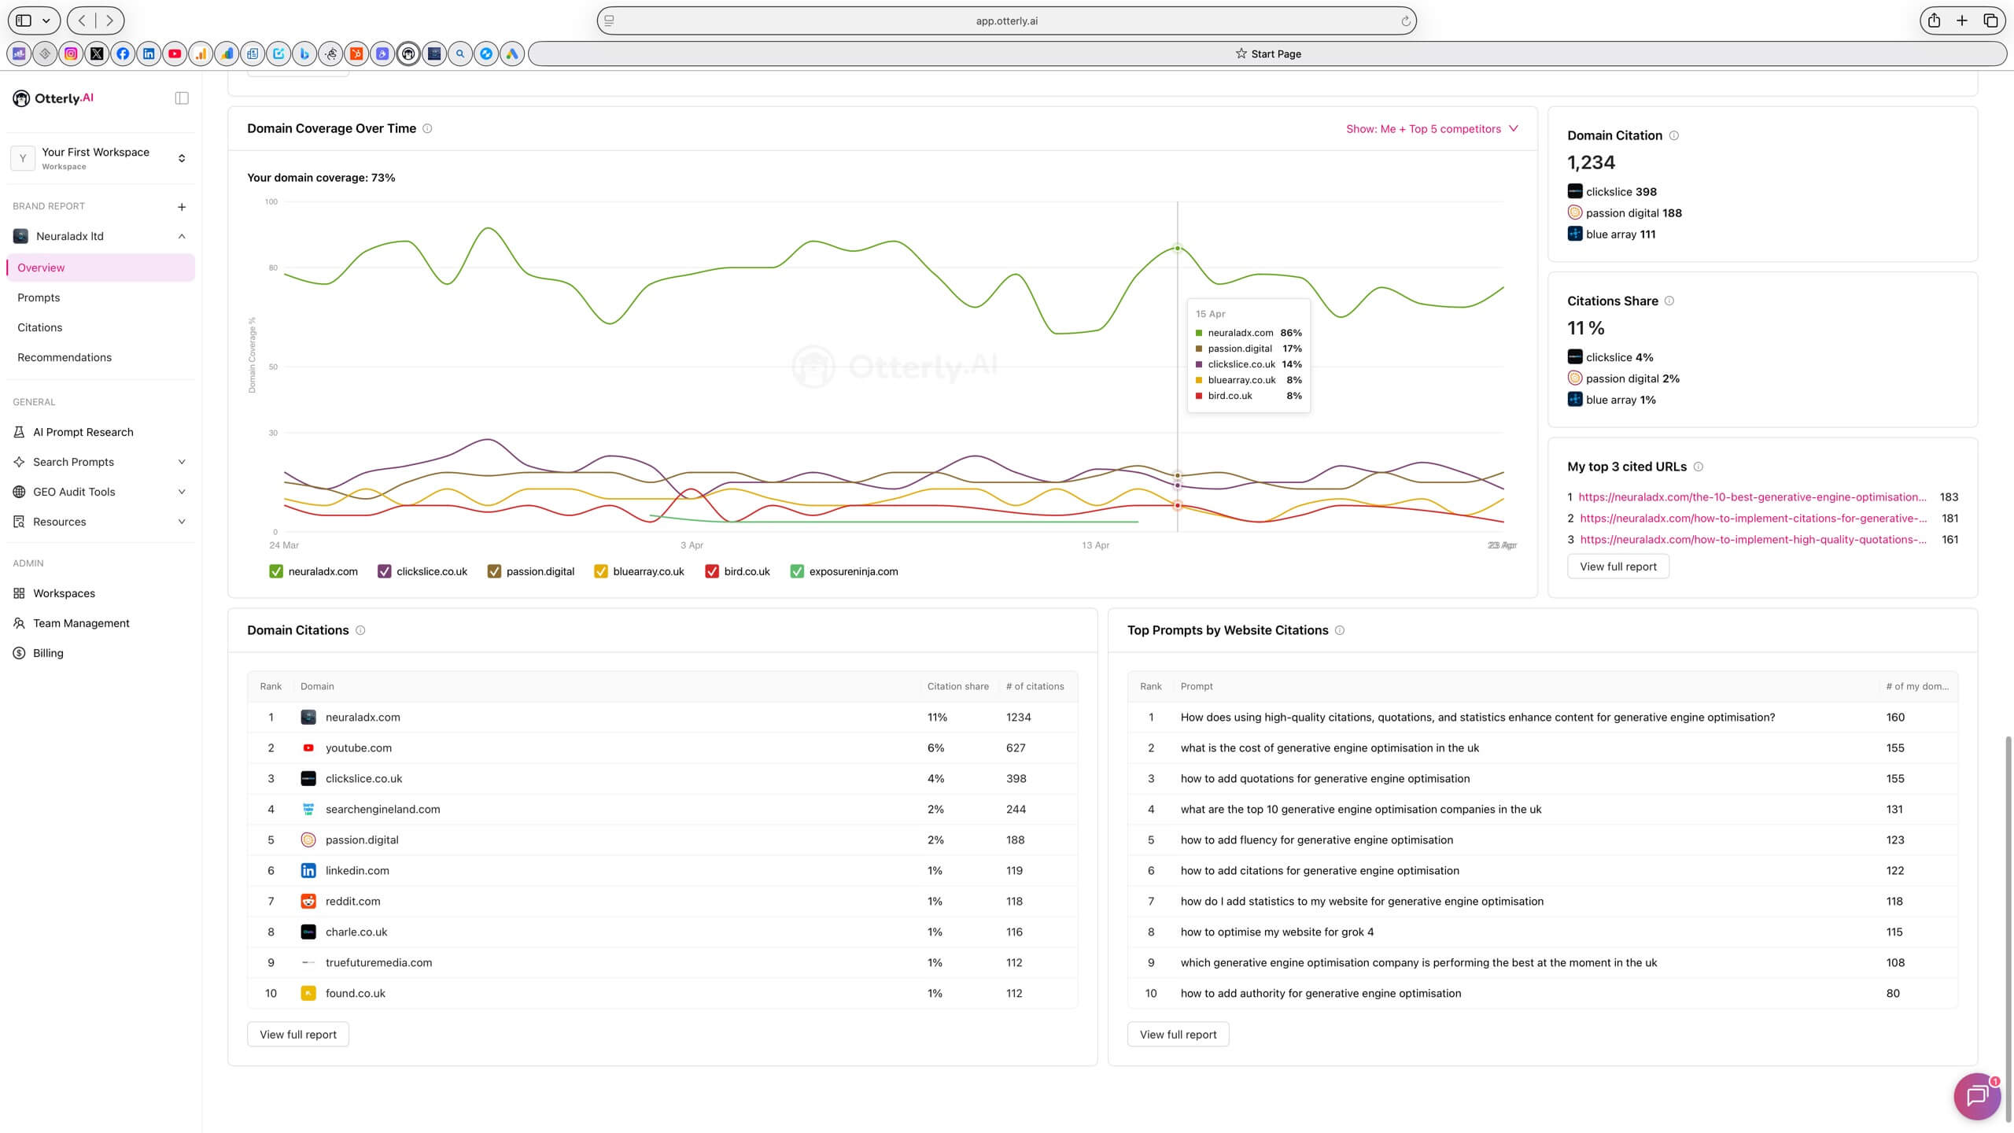Toggle bird.co.uk legend checkbox
This screenshot has width=2014, height=1133.
click(712, 571)
